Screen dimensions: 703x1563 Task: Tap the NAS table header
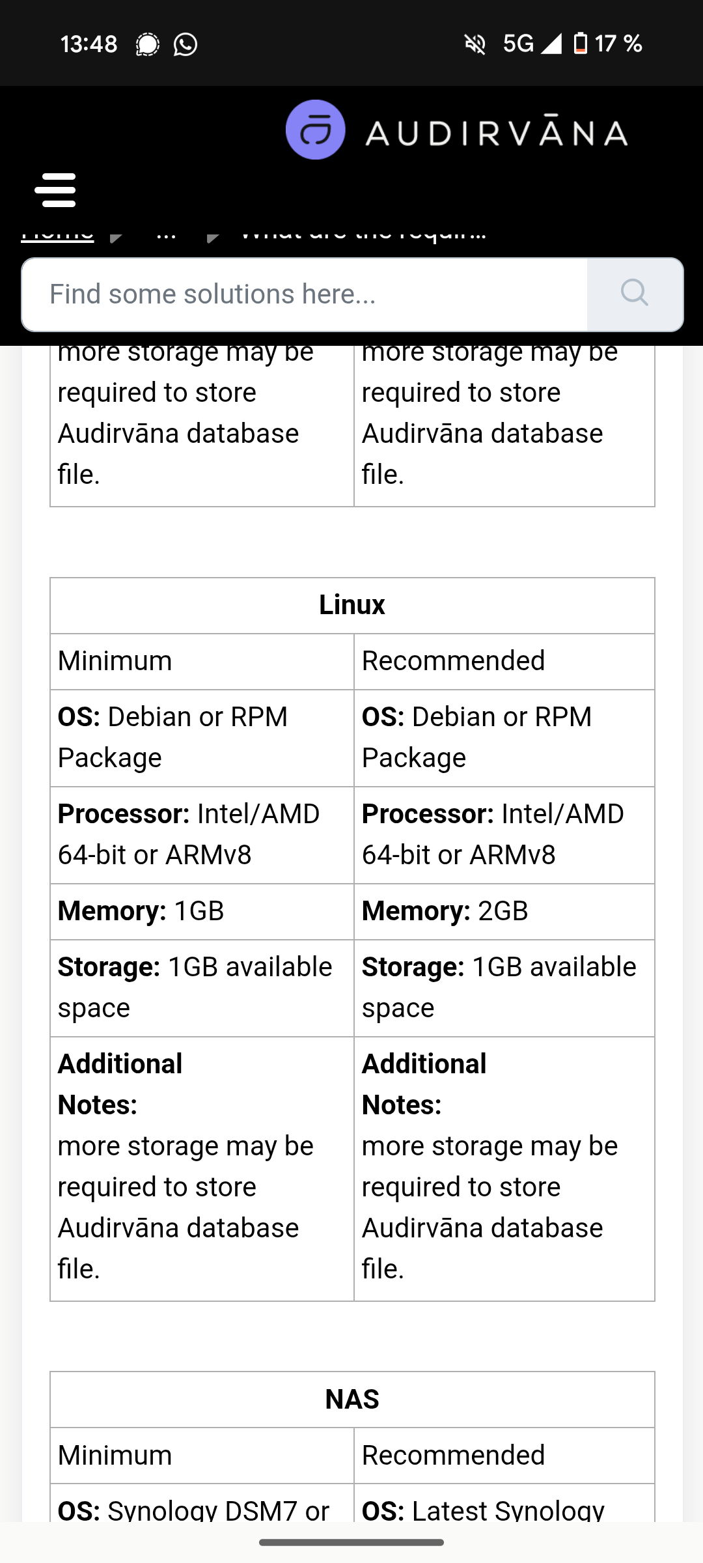[x=352, y=1400]
